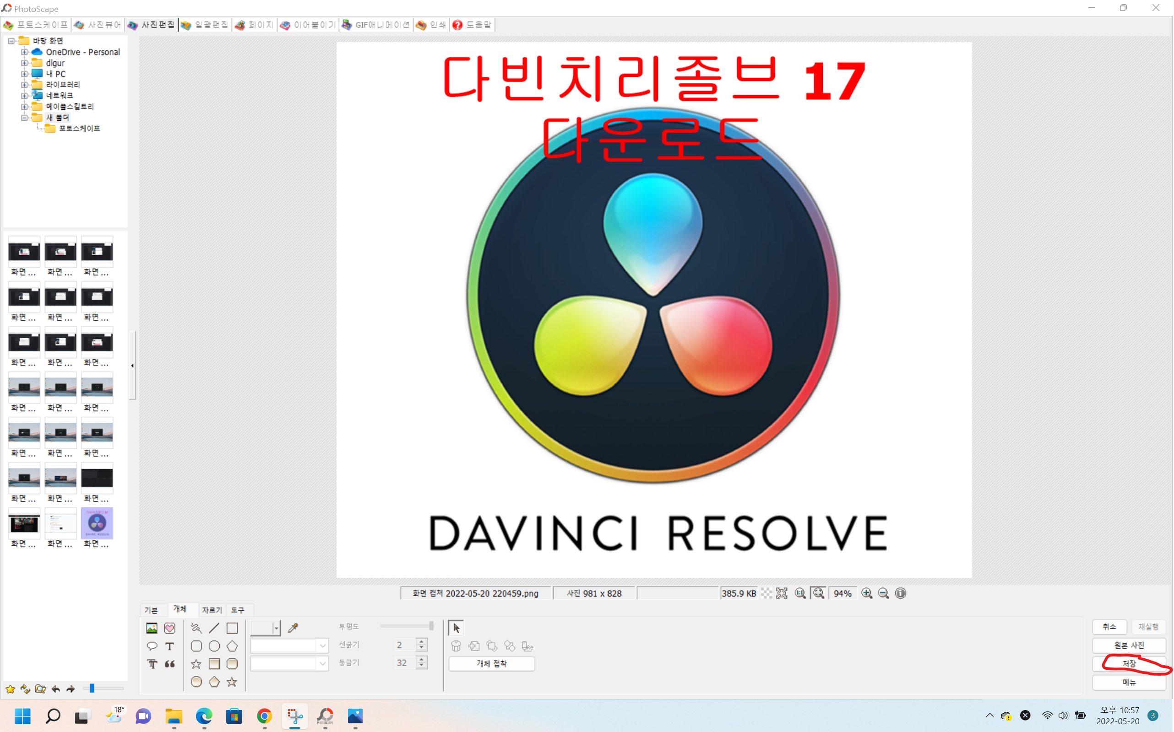The width and height of the screenshot is (1174, 732).
Task: Collapse the 새 폴더 tree node
Action: click(24, 118)
